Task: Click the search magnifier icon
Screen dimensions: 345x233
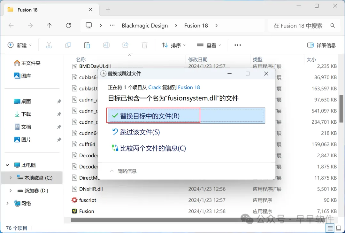Action: point(333,26)
